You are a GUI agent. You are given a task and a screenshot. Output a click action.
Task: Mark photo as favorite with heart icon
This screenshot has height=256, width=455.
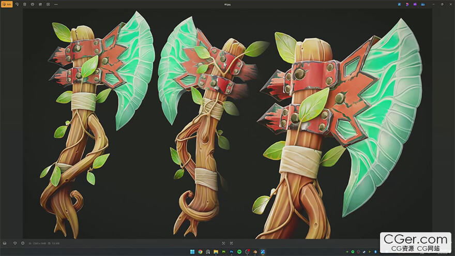point(15,243)
